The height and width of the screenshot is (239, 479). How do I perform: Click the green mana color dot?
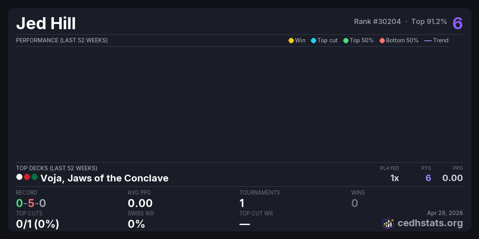(34, 177)
